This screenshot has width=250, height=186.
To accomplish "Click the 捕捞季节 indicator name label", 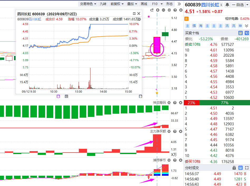I will tap(160, 160).
